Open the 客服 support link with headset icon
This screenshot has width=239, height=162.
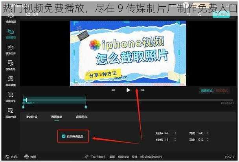click(x=30, y=157)
